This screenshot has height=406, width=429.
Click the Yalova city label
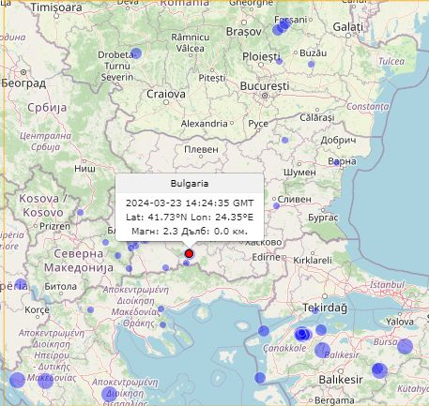400,322
